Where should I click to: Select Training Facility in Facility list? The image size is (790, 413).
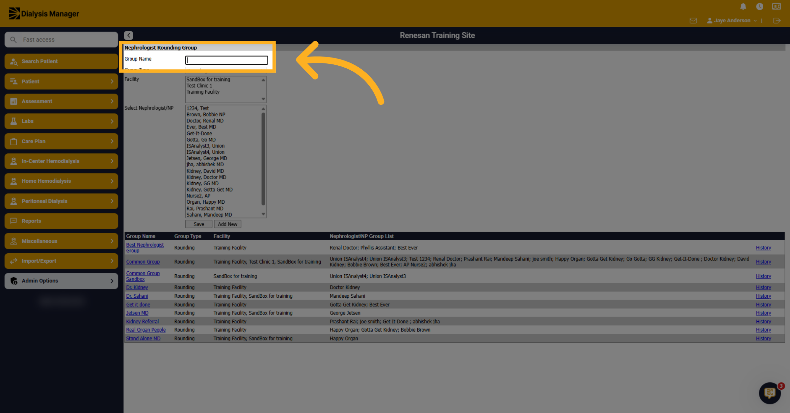tap(203, 92)
